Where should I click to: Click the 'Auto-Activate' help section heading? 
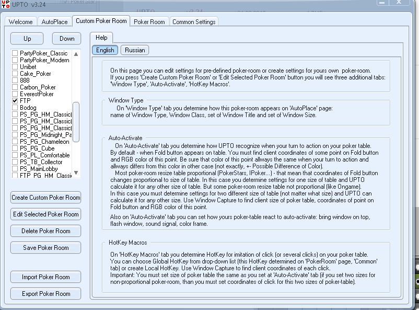[125, 138]
